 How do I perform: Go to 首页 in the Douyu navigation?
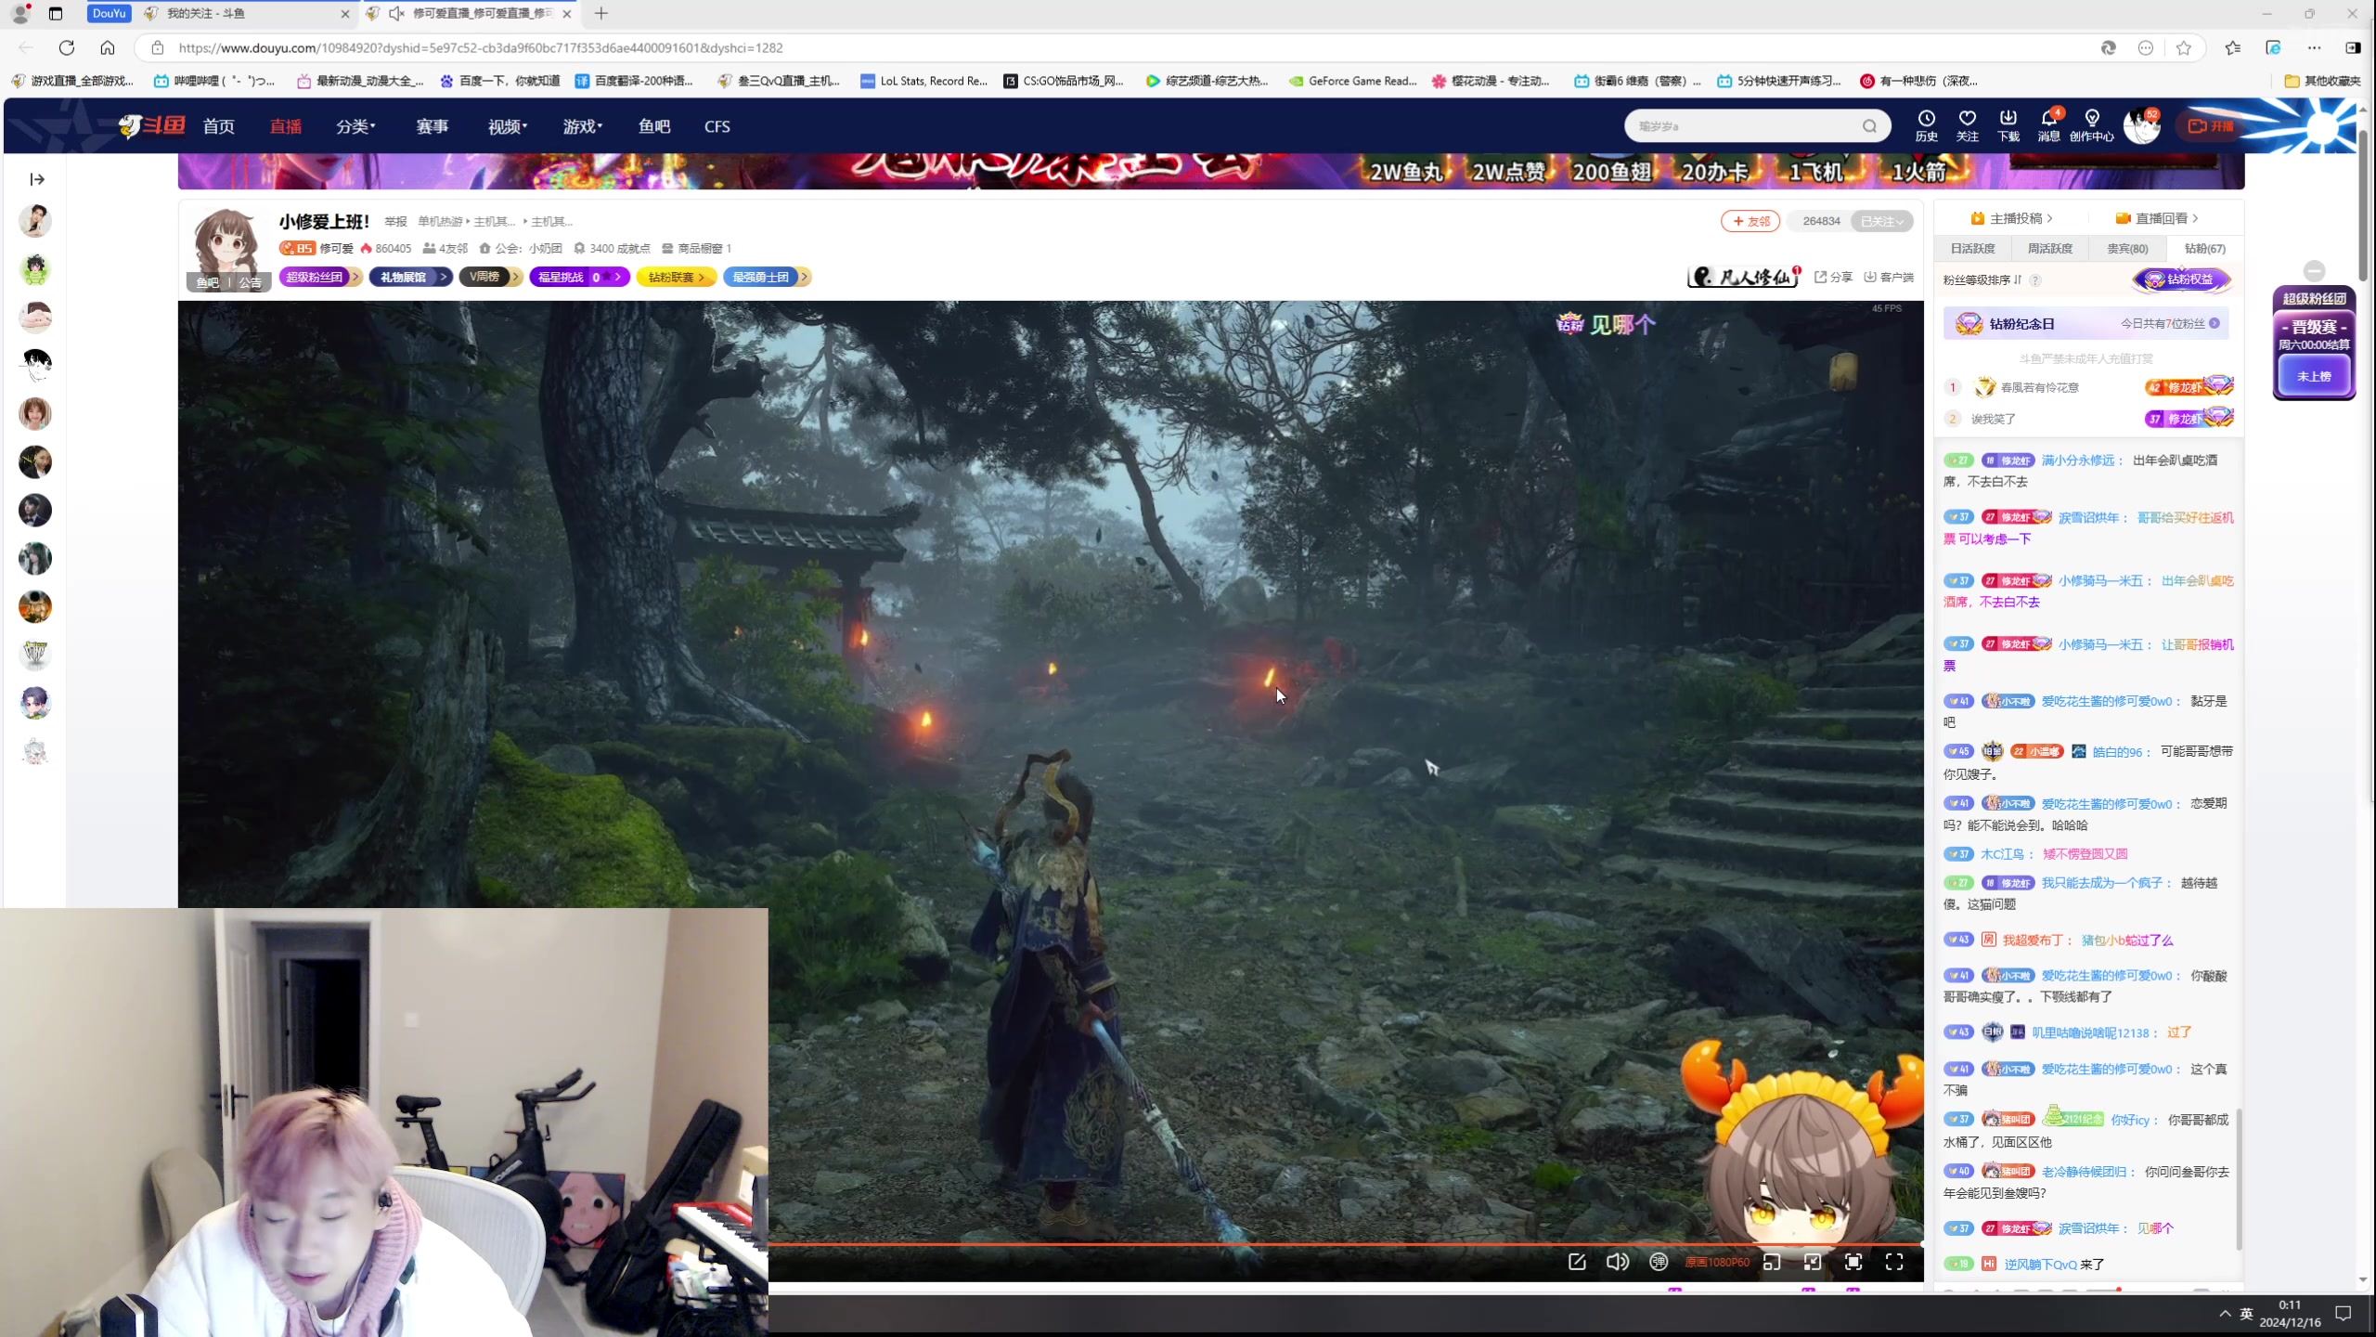point(218,126)
